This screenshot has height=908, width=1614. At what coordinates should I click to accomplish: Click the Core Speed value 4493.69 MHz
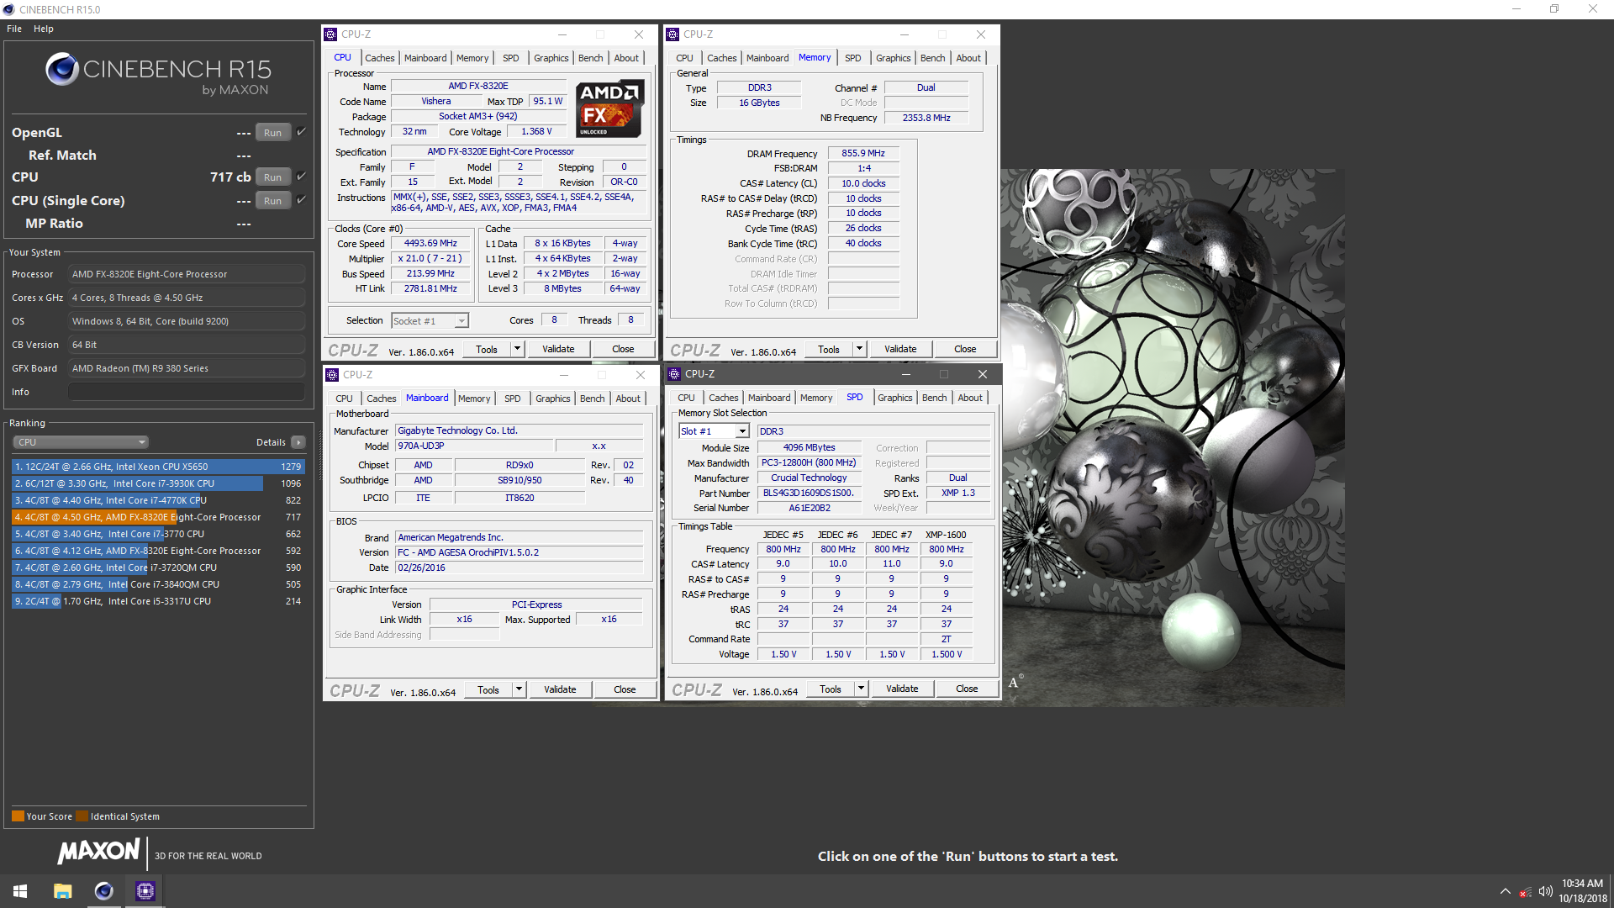pyautogui.click(x=430, y=244)
